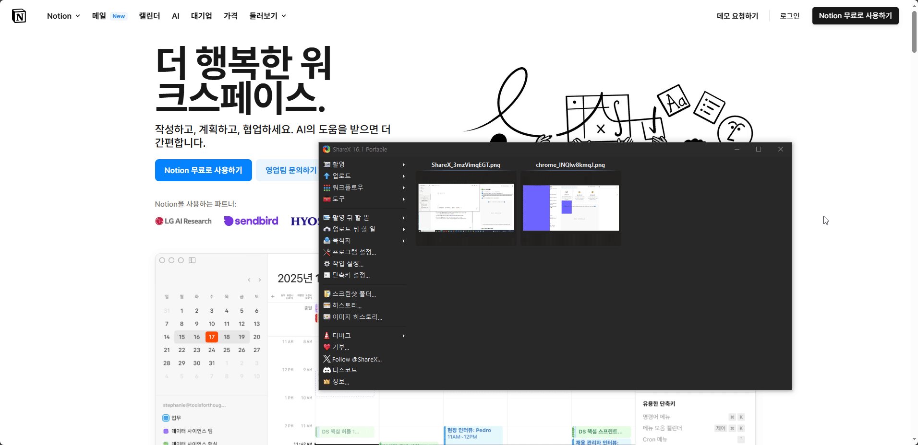Click the About crown icon

tap(327, 382)
